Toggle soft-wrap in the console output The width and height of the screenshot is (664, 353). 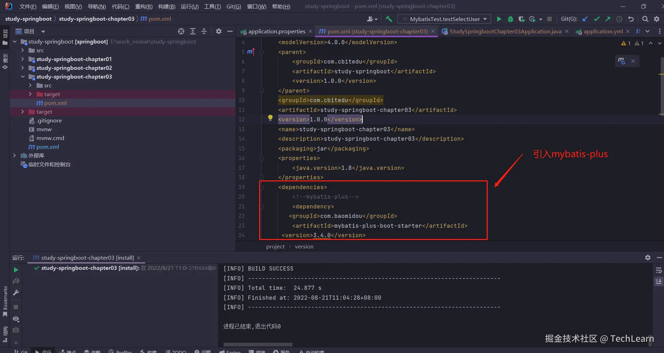[659, 270]
